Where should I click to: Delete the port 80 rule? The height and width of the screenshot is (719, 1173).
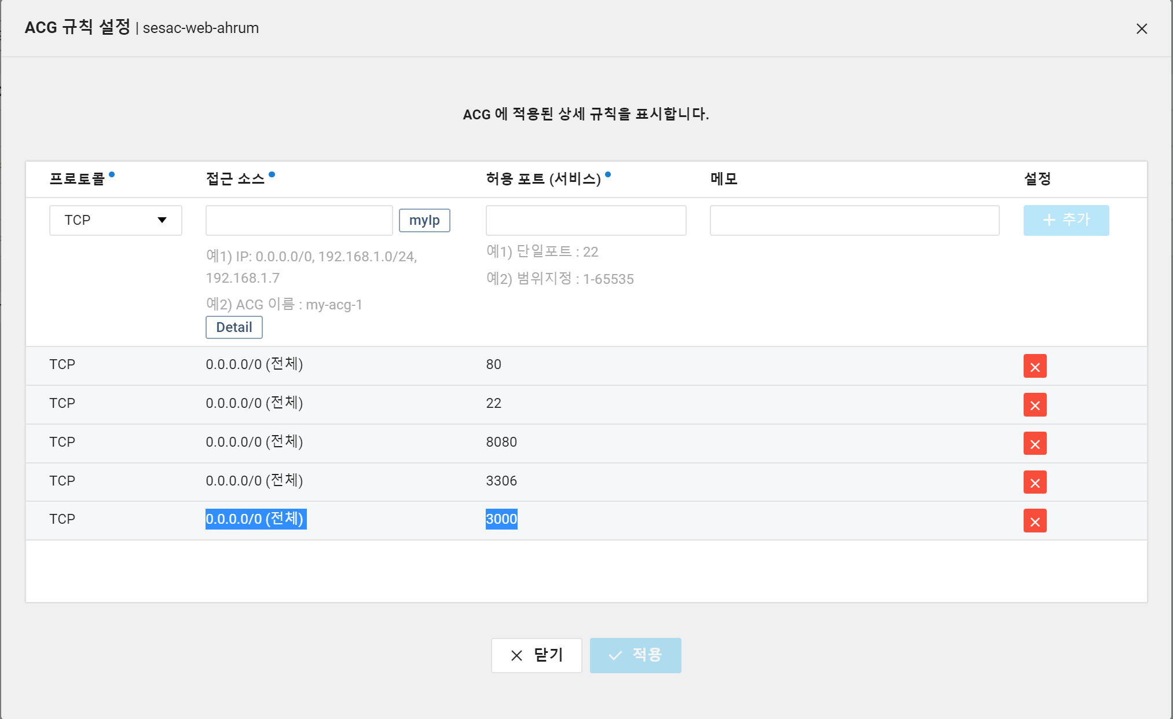1035,366
